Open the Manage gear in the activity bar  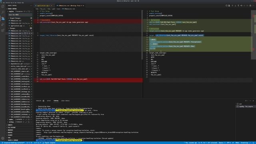pyautogui.click(x=3, y=138)
